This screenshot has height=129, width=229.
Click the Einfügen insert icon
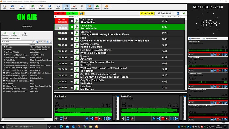pyautogui.click(x=33, y=7)
